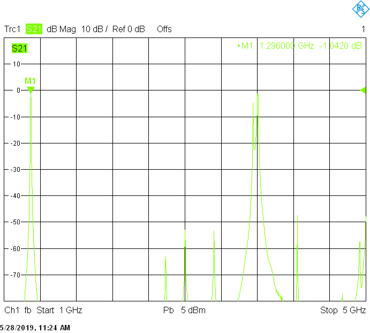This screenshot has height=333, width=370.
Task: Click the Ref 0 dB reference value
Action: [x=129, y=29]
